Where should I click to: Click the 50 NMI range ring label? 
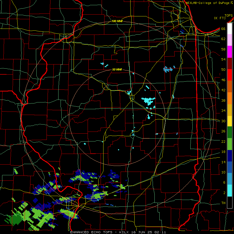(117, 69)
